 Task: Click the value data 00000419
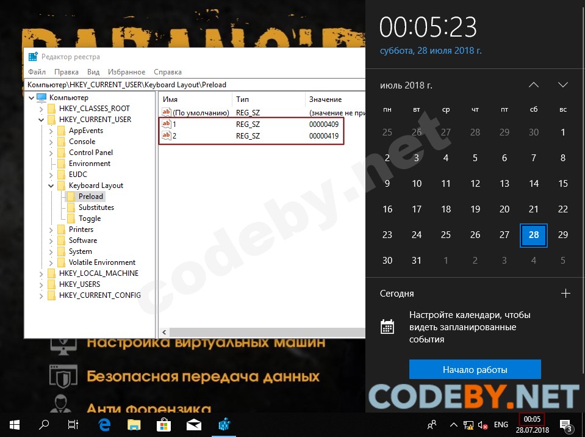click(324, 136)
